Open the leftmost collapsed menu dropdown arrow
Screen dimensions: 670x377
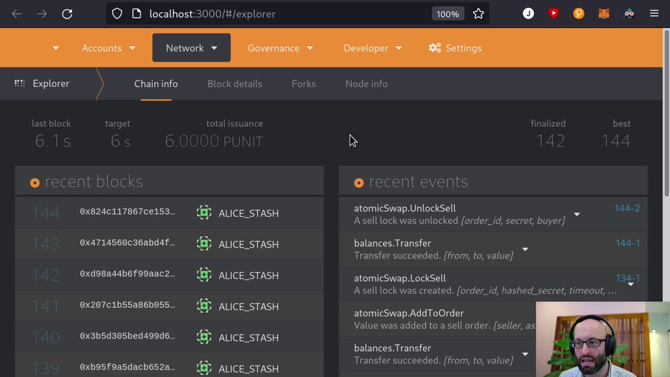point(56,48)
